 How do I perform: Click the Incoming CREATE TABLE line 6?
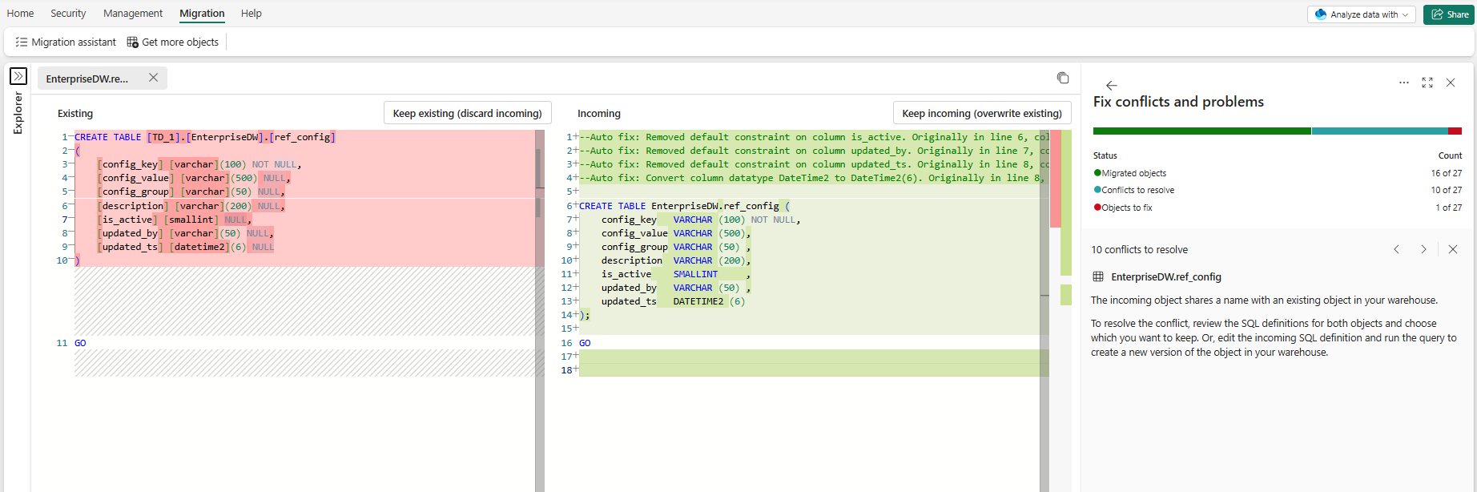click(684, 206)
